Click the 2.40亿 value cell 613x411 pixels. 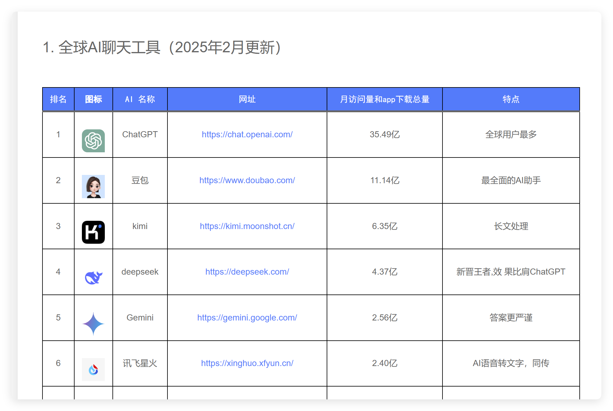[384, 363]
